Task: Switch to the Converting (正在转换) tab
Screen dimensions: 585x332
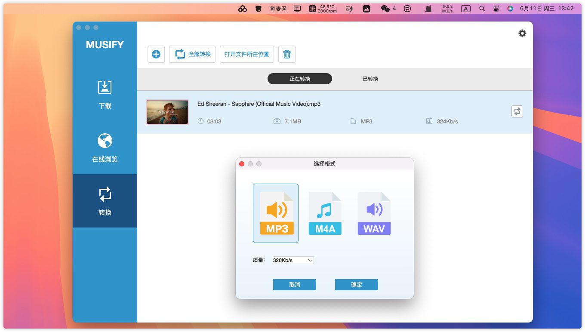Action: point(300,79)
